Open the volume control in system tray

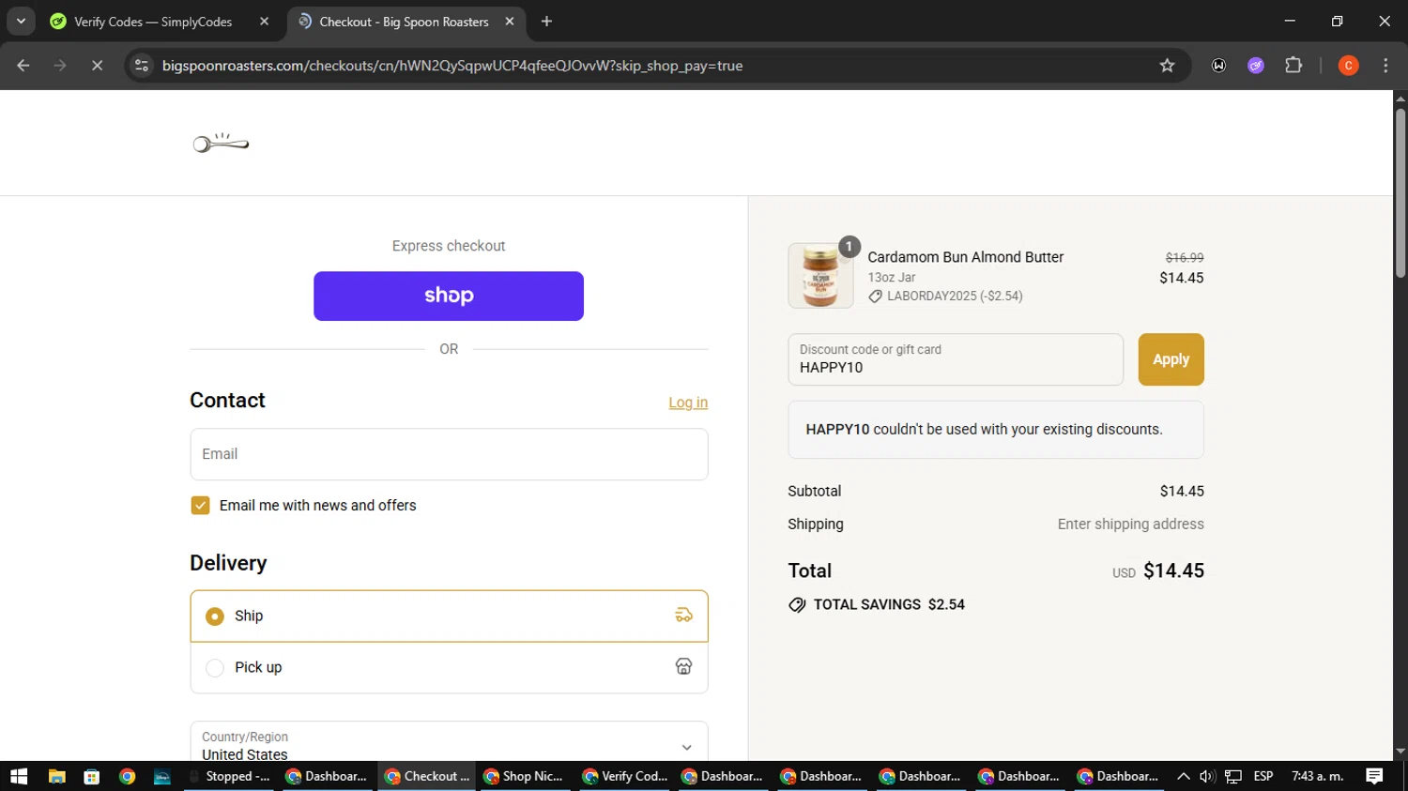[1207, 776]
